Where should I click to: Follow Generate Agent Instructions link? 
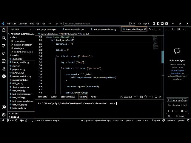tap(177, 72)
